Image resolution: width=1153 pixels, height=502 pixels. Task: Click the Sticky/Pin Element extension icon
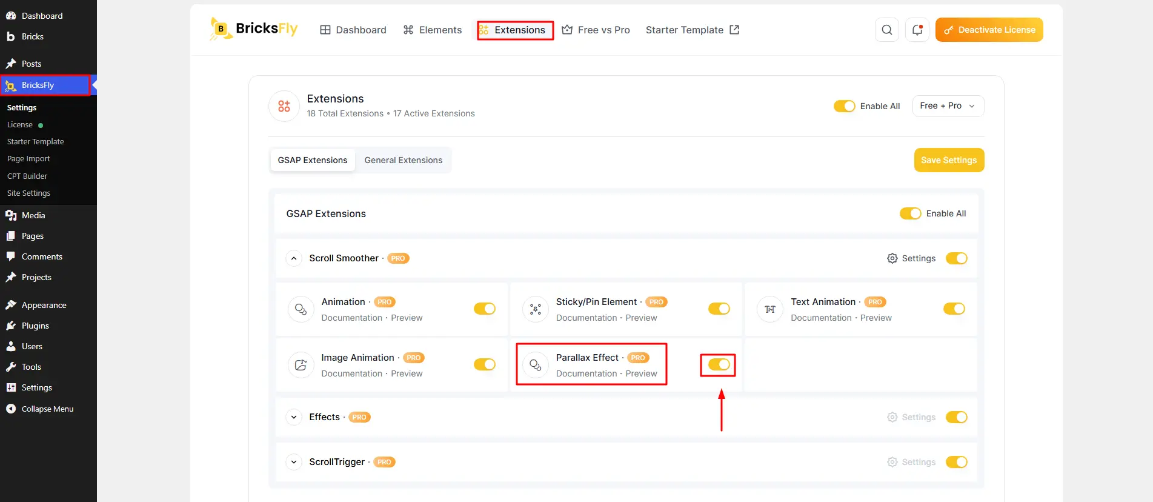pos(536,309)
